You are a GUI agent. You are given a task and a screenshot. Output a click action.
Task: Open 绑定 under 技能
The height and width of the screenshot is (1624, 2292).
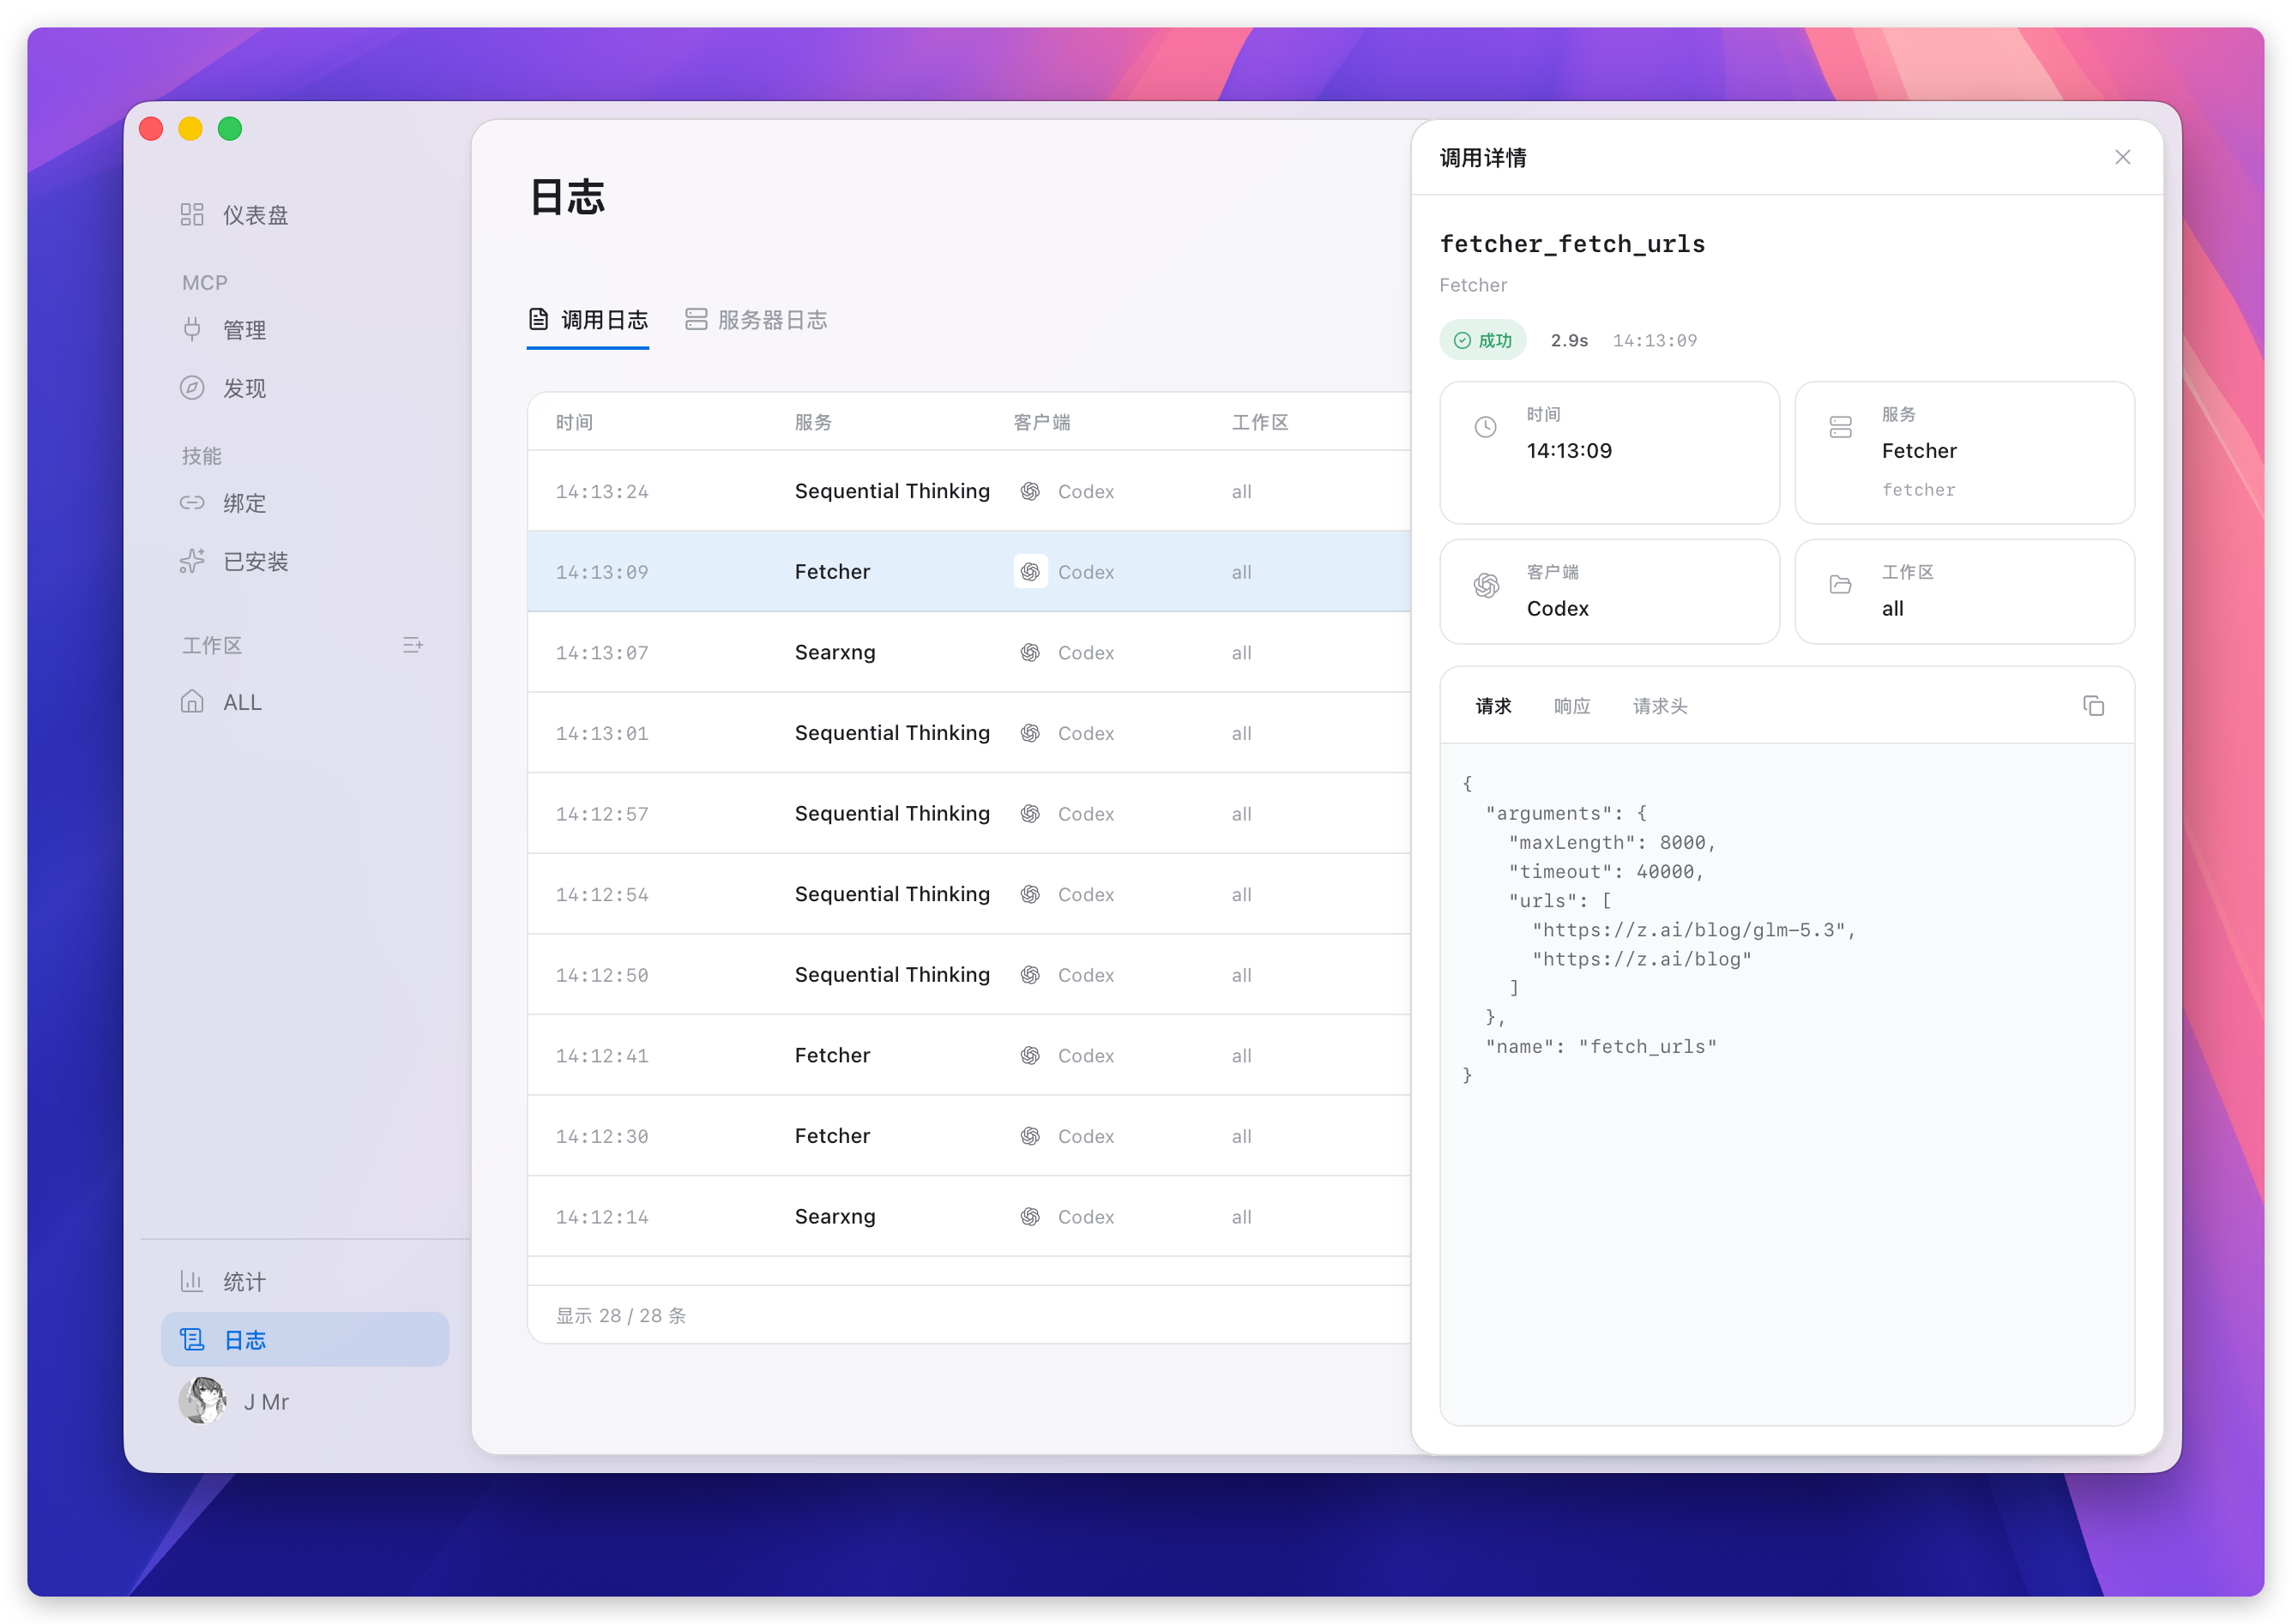tap(305, 503)
